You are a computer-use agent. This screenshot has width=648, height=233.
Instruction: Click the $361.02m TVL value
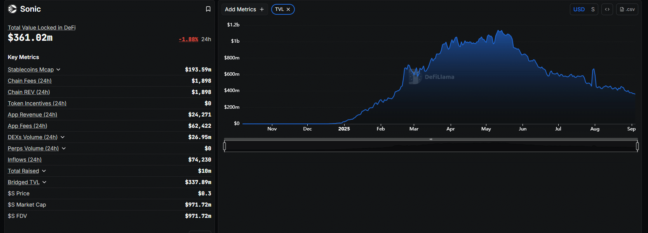[x=30, y=38]
